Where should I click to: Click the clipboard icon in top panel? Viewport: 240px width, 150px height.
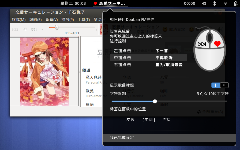point(236,3)
